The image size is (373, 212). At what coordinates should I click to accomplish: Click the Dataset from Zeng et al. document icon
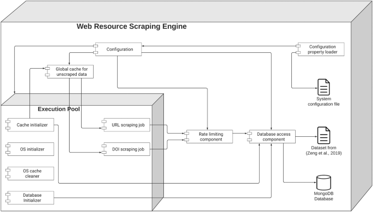point(323,135)
